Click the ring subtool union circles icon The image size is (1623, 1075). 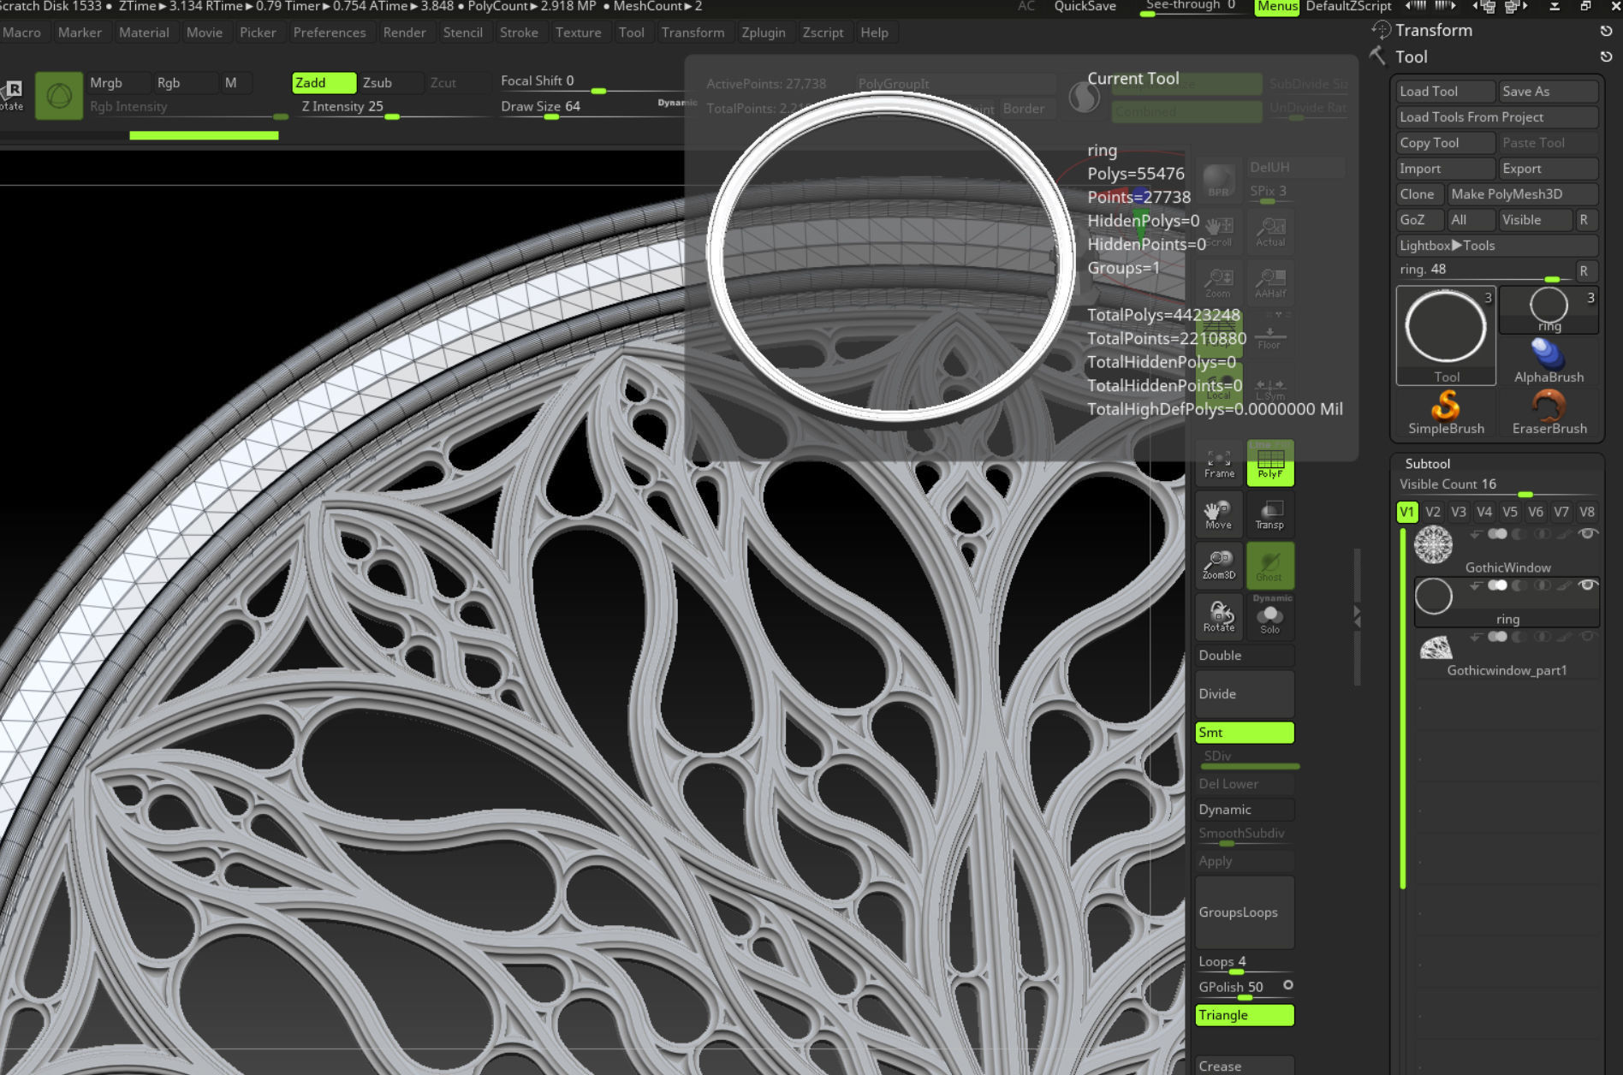pos(1497,585)
